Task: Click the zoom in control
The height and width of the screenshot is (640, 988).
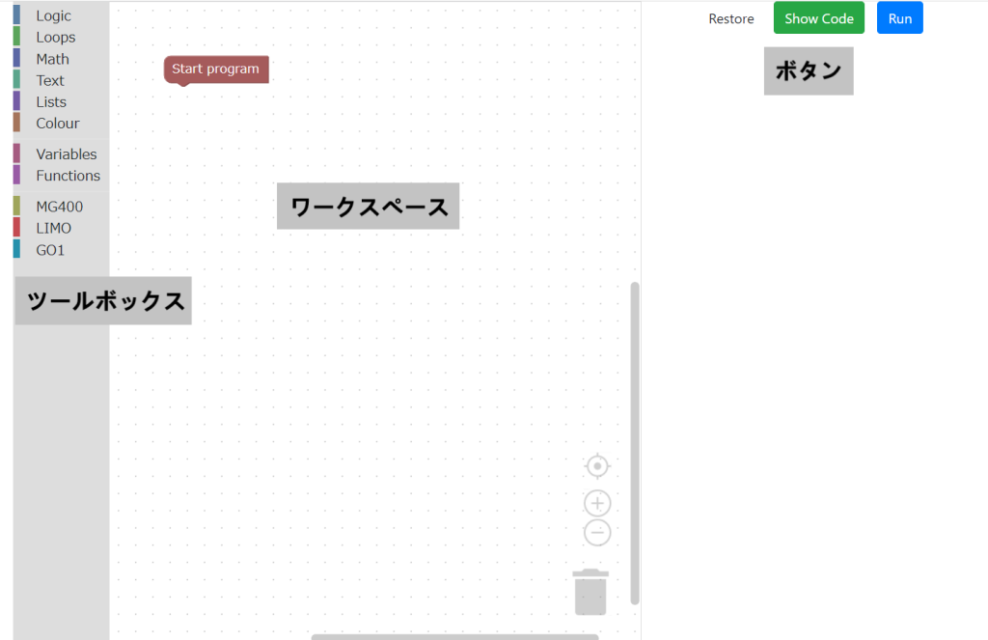Action: [596, 502]
